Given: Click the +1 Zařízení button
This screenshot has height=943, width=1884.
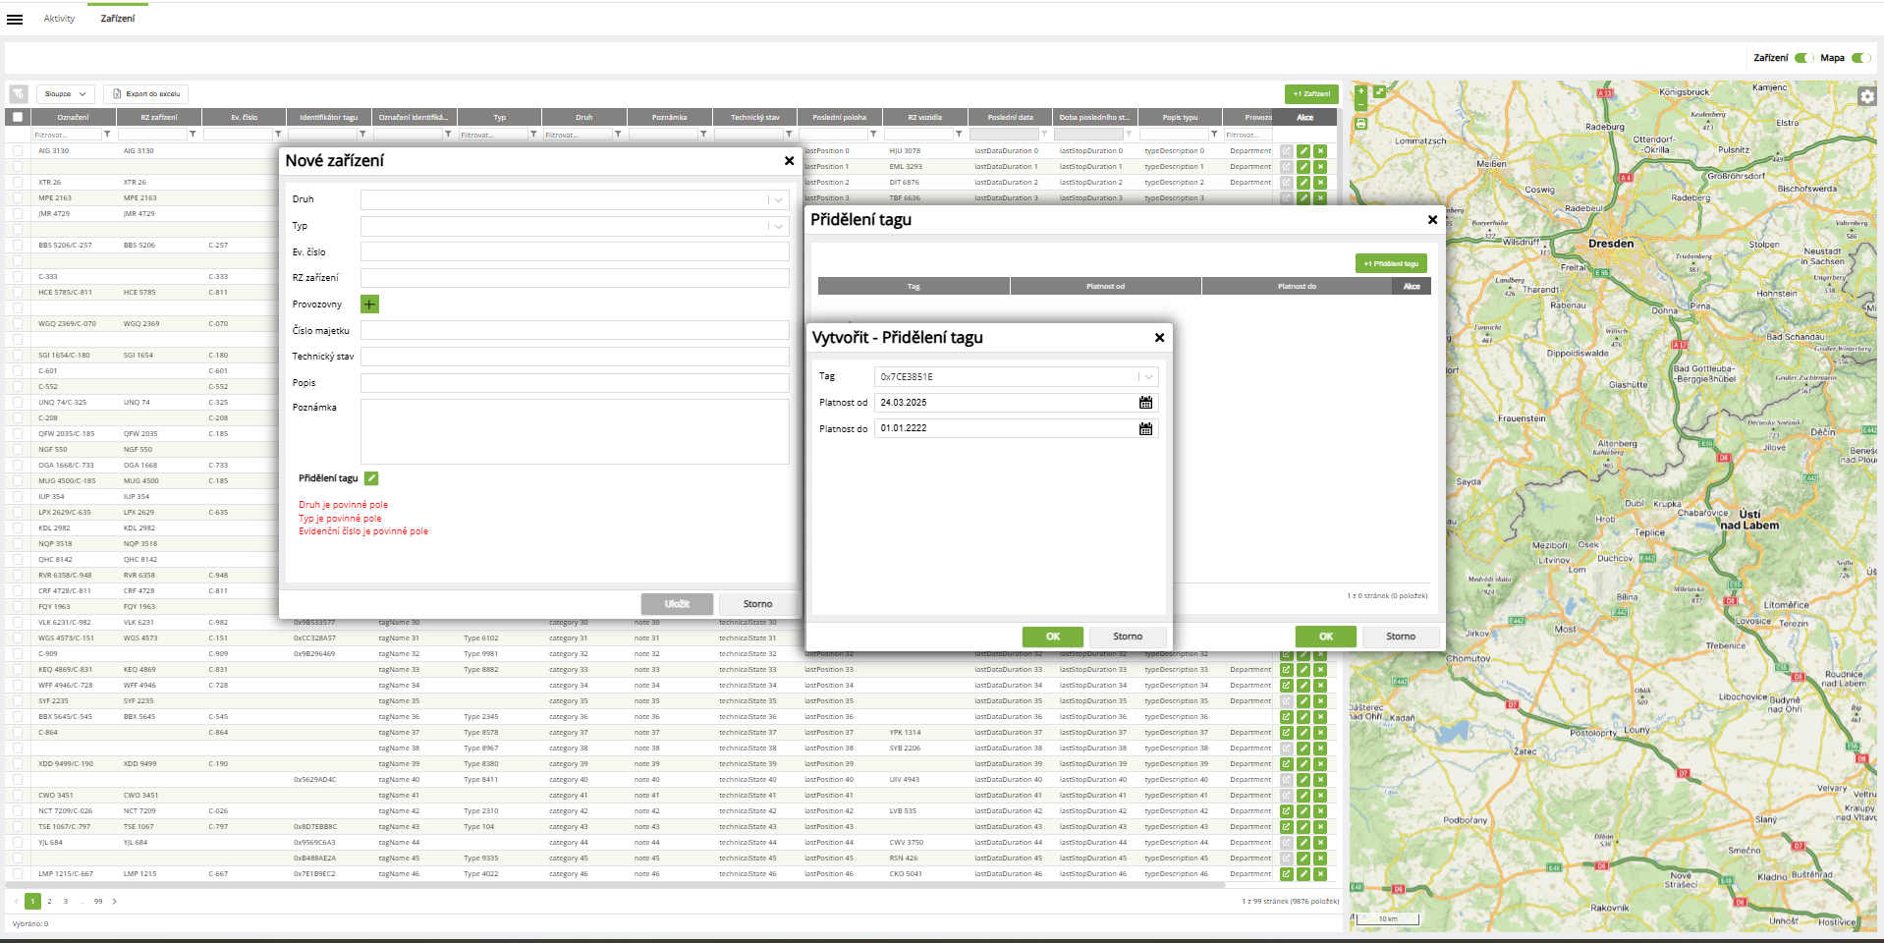Looking at the screenshot, I should (x=1311, y=94).
